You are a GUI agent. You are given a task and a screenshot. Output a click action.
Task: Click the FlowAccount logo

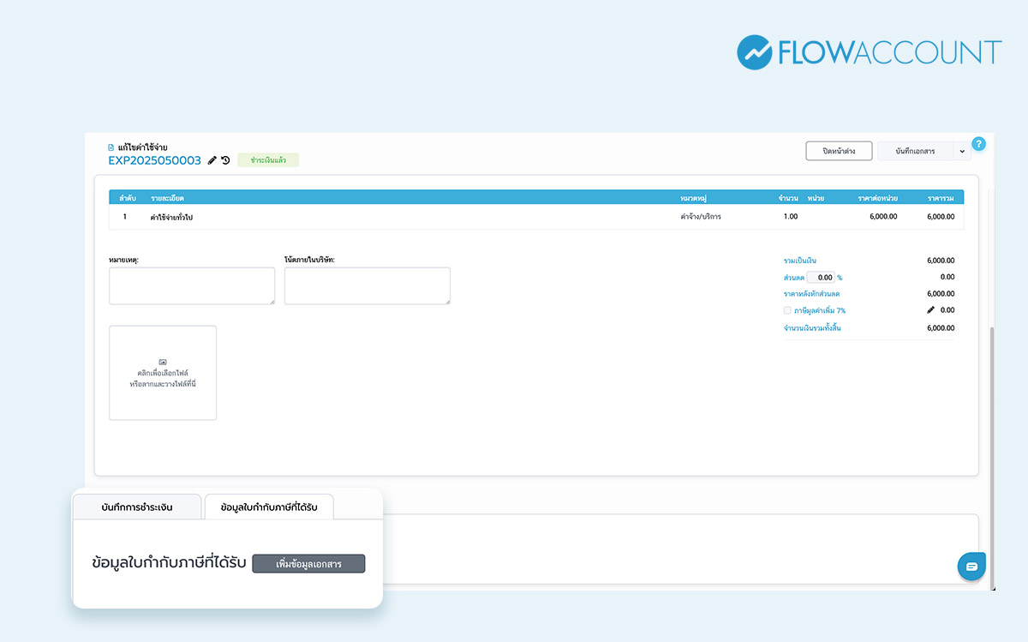click(869, 52)
